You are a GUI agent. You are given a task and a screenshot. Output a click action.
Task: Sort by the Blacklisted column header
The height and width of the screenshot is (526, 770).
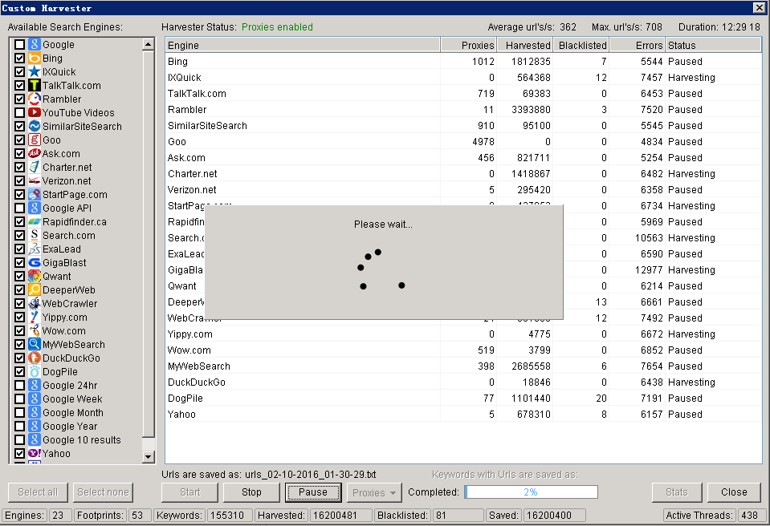click(581, 45)
